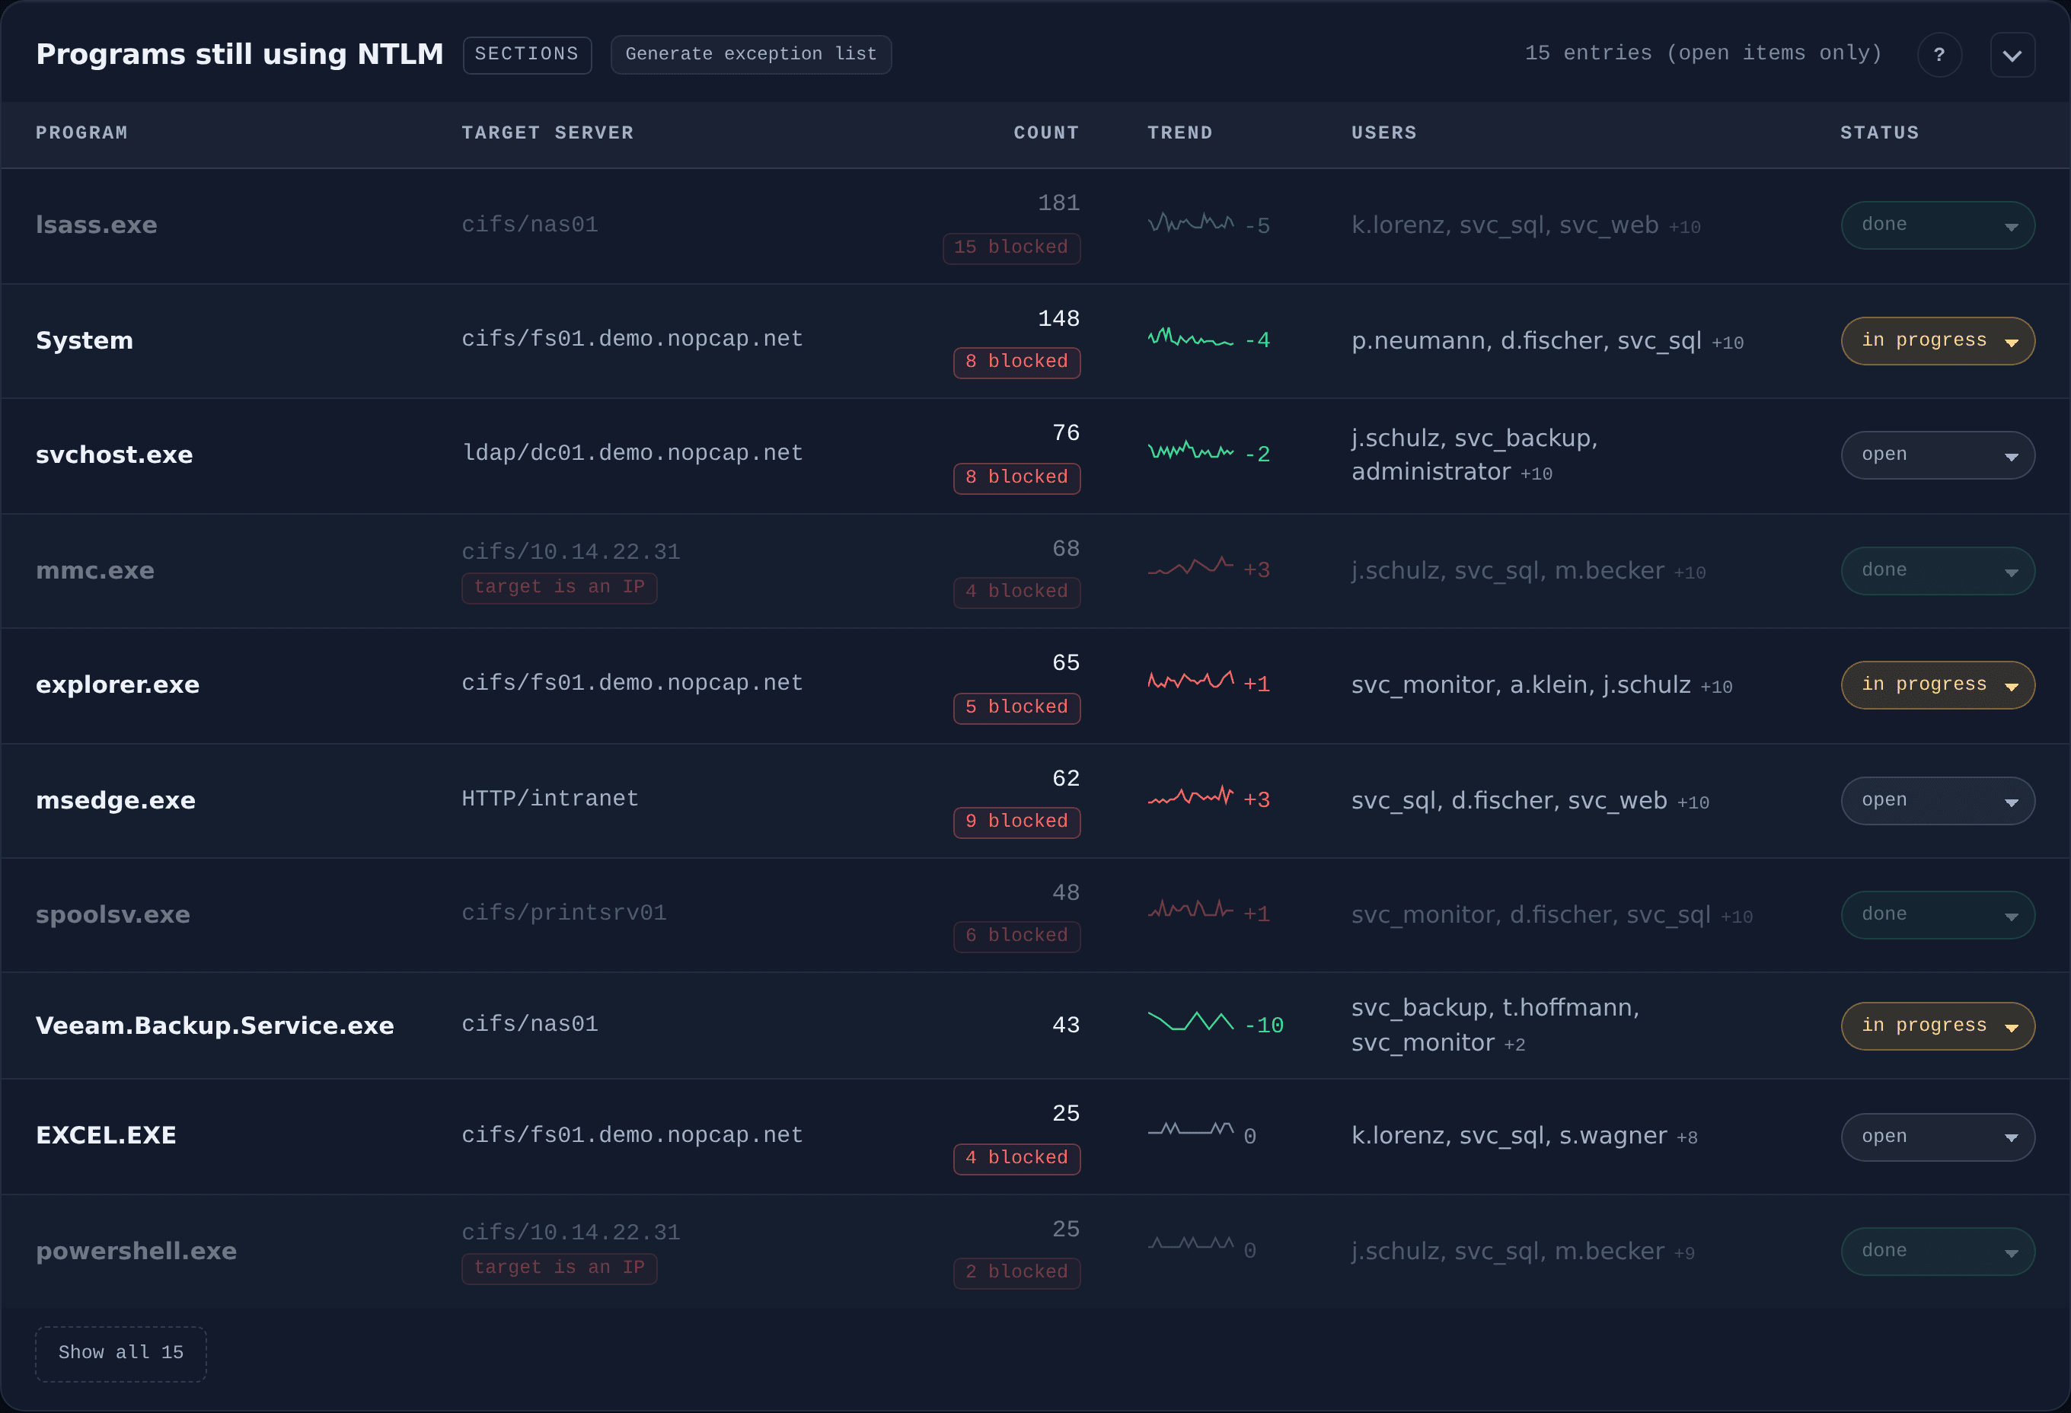This screenshot has width=2071, height=1413.
Task: Click the cifs/printsrv01 target server
Action: 564,913
